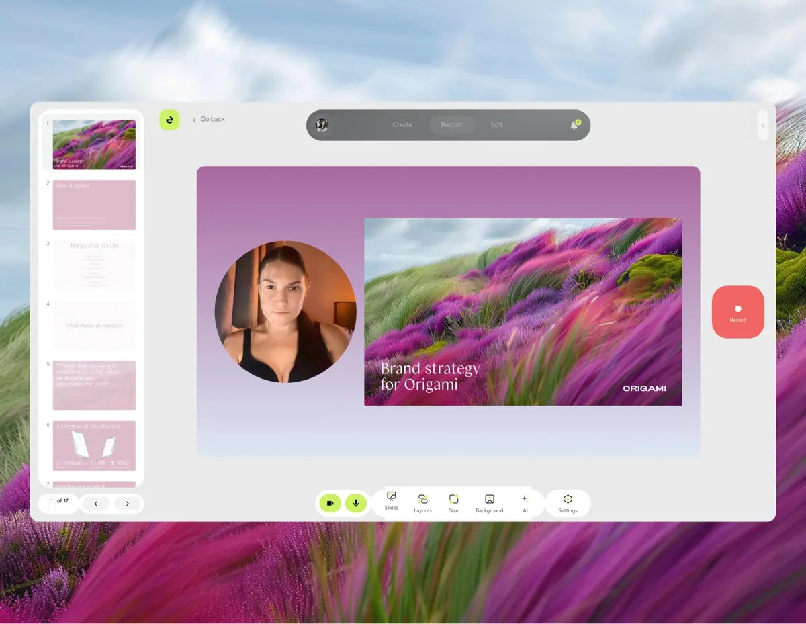Select slide 6 Glimpse of the product thumbnail
This screenshot has width=806, height=624.
[x=94, y=446]
